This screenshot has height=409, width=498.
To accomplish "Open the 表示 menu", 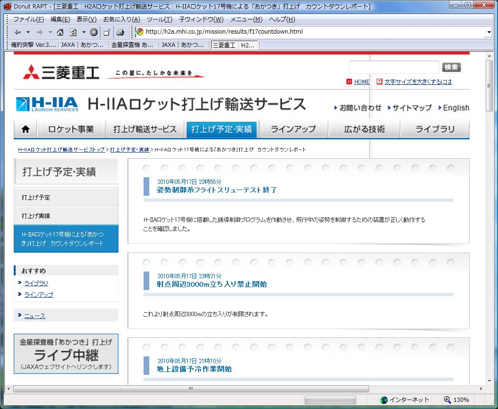I will (x=86, y=19).
